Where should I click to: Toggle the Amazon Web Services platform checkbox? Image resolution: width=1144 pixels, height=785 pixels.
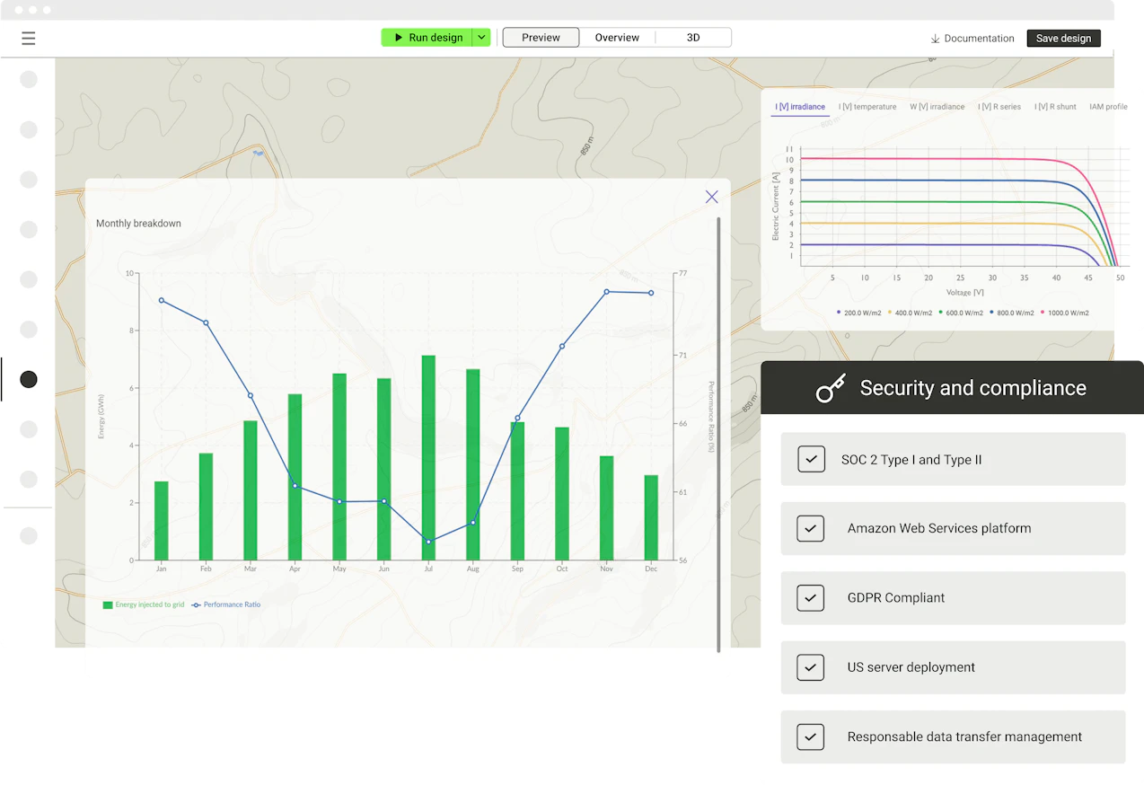[811, 528]
